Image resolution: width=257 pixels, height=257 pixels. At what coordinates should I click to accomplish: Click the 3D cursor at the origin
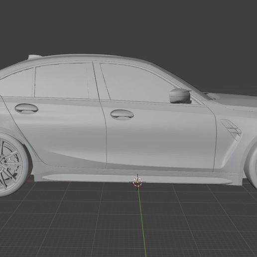point(137,182)
